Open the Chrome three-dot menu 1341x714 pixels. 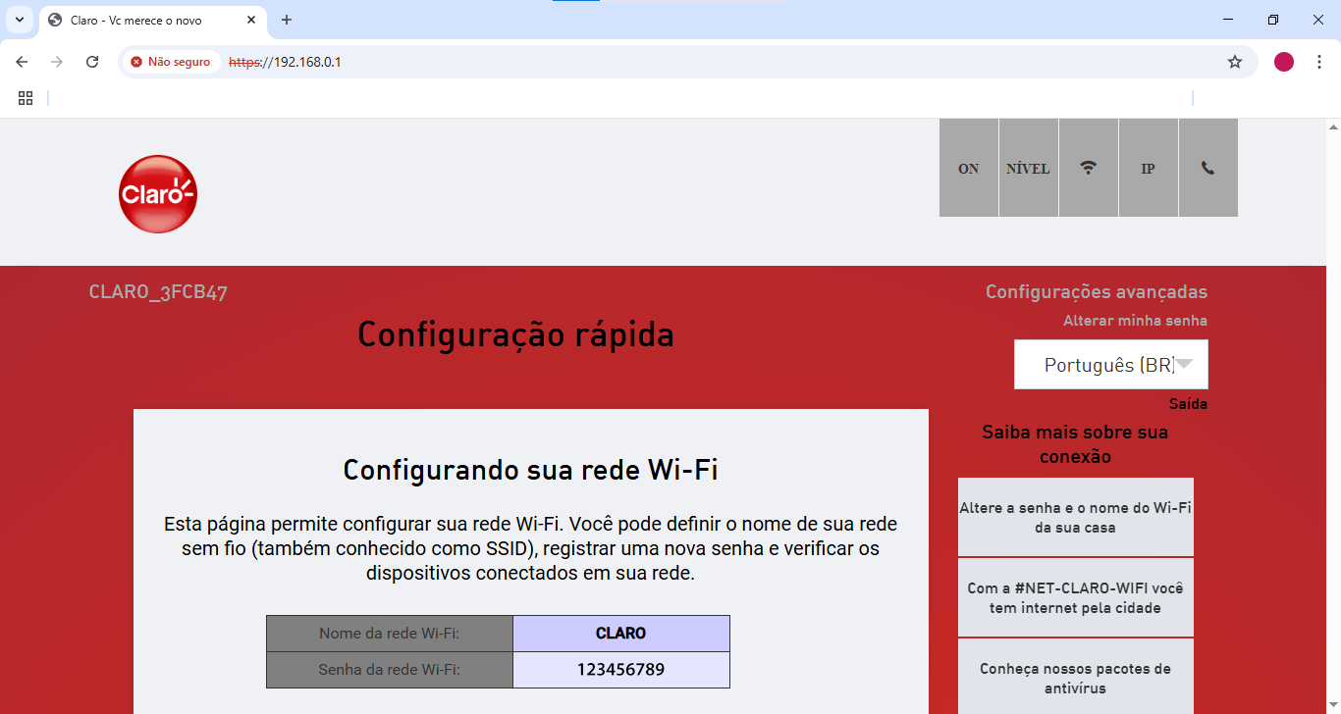click(x=1319, y=62)
